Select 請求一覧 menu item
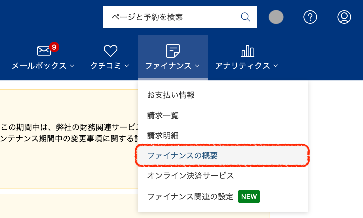This screenshot has height=218, width=363. [x=163, y=116]
